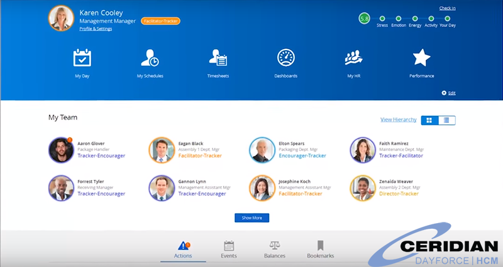This screenshot has height=267, width=503.
Task: Open the My HR icon
Action: click(x=354, y=58)
